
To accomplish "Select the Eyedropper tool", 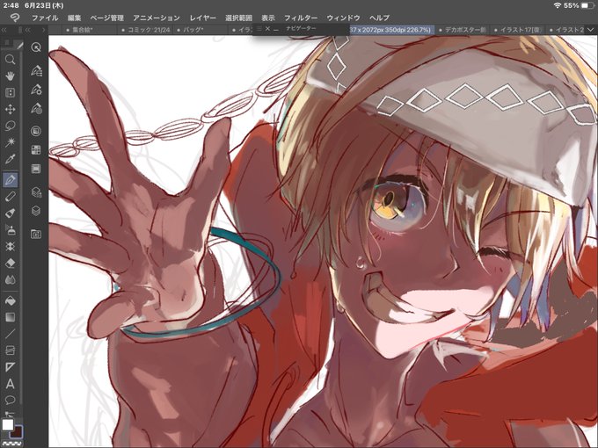I will [10, 159].
